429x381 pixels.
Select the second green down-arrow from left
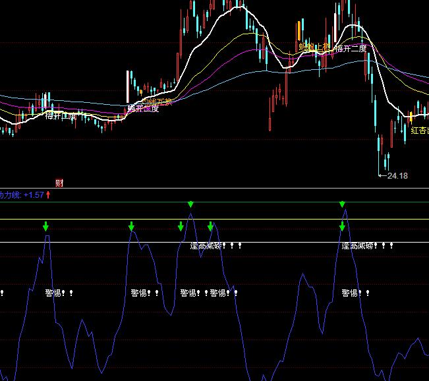click(131, 227)
